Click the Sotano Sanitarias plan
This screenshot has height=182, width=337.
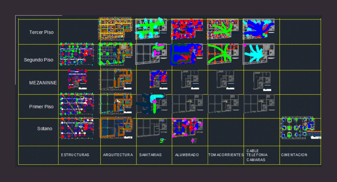pos(151,128)
